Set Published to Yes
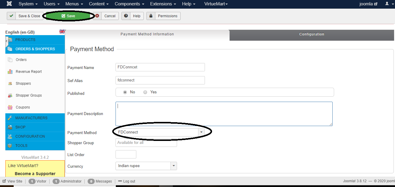This screenshot has width=395, height=187. [145, 92]
